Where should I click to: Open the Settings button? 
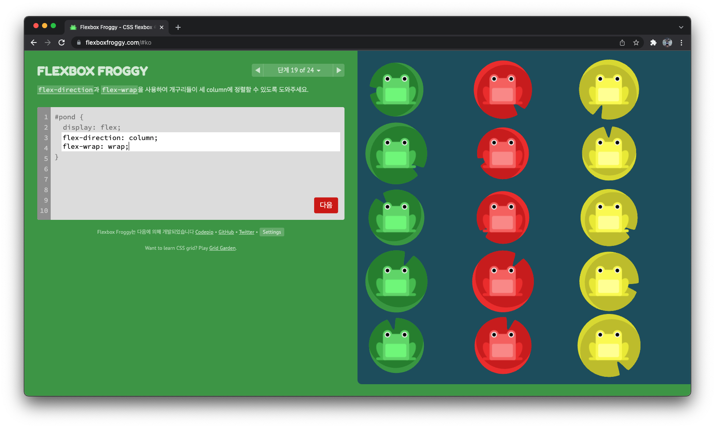click(x=272, y=232)
